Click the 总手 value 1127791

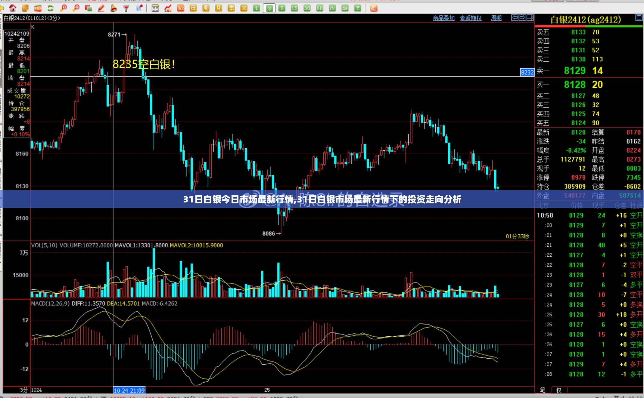pos(573,159)
